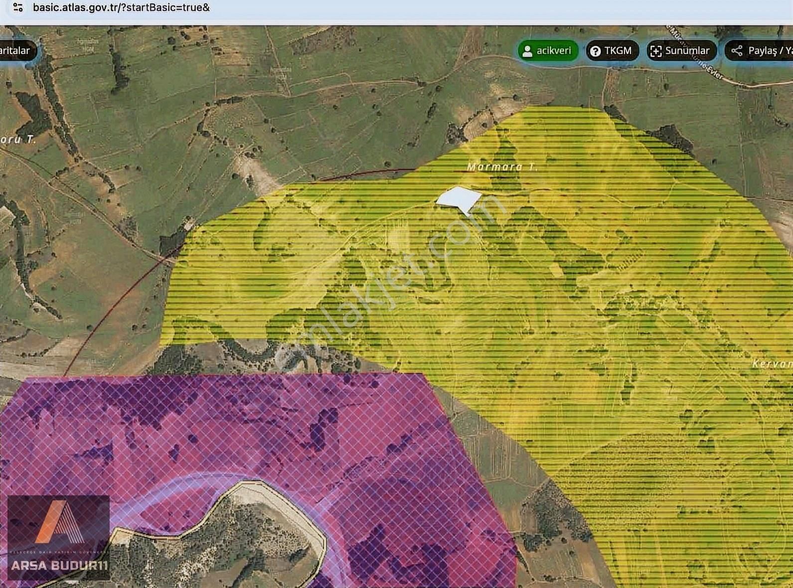Image resolution: width=793 pixels, height=588 pixels.
Task: Click the frame icon in Sunumlar
Action: pos(656,51)
